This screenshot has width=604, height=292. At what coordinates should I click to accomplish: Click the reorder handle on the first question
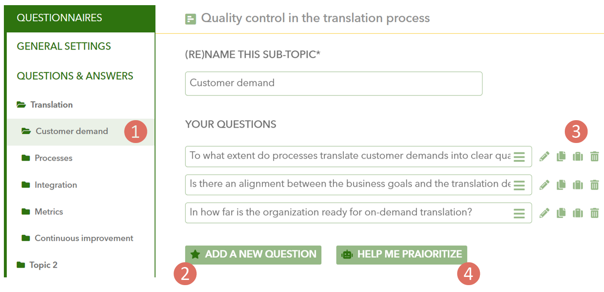pos(520,157)
